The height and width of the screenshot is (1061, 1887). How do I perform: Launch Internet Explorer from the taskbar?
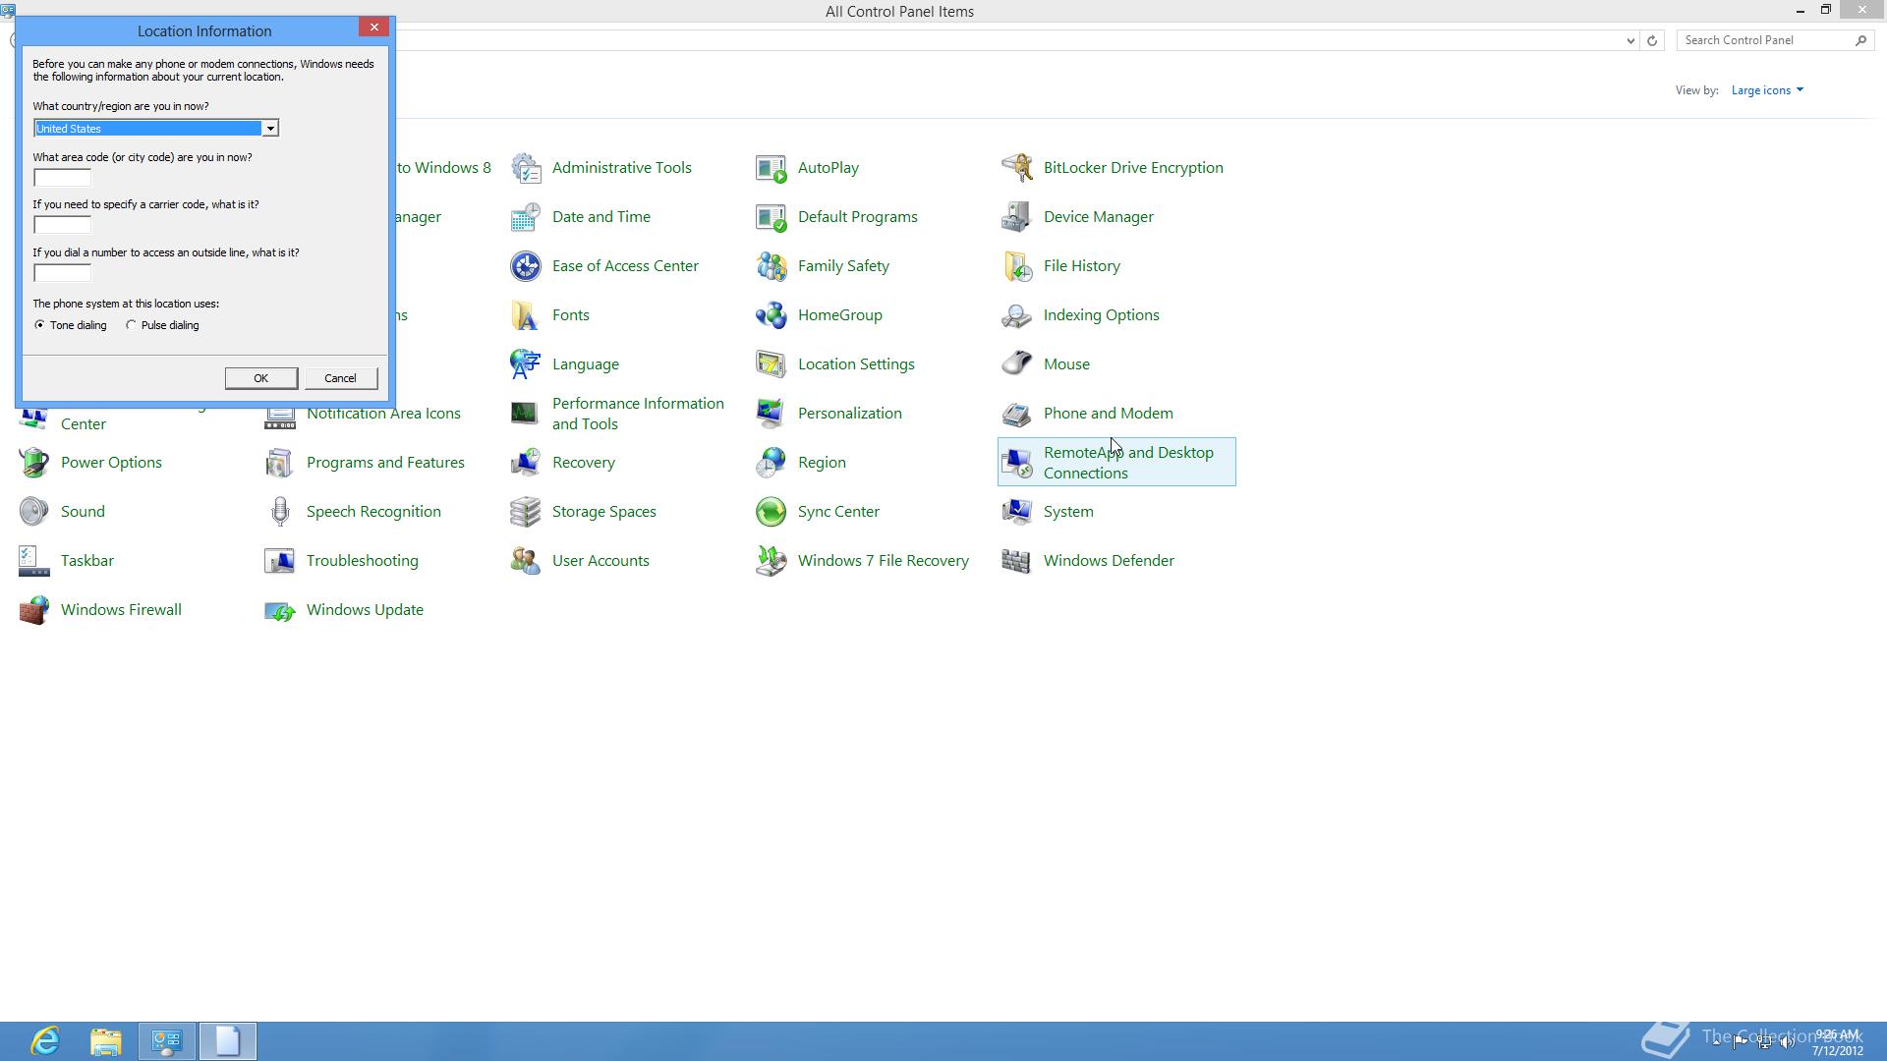click(x=45, y=1041)
